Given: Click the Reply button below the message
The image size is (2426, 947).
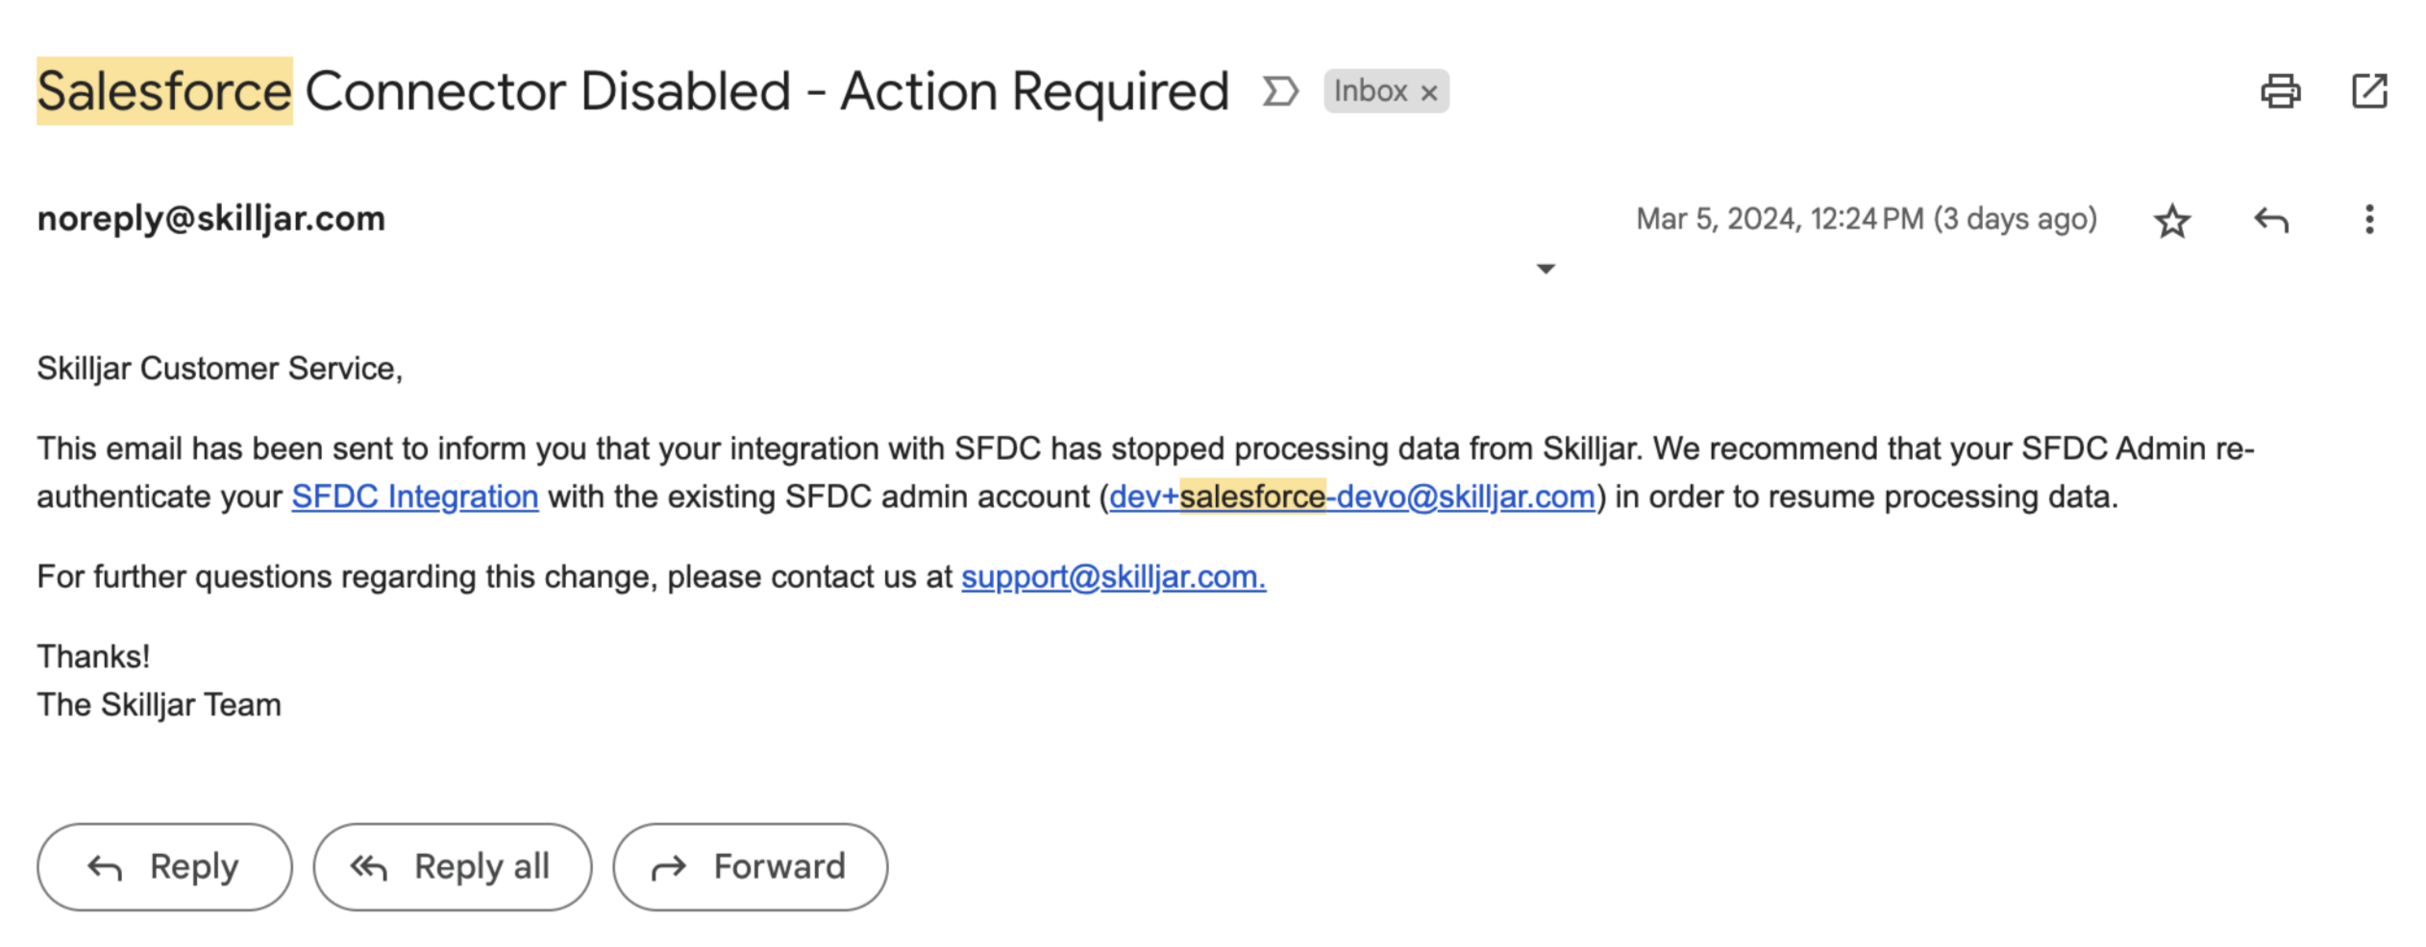Looking at the screenshot, I should point(164,866).
